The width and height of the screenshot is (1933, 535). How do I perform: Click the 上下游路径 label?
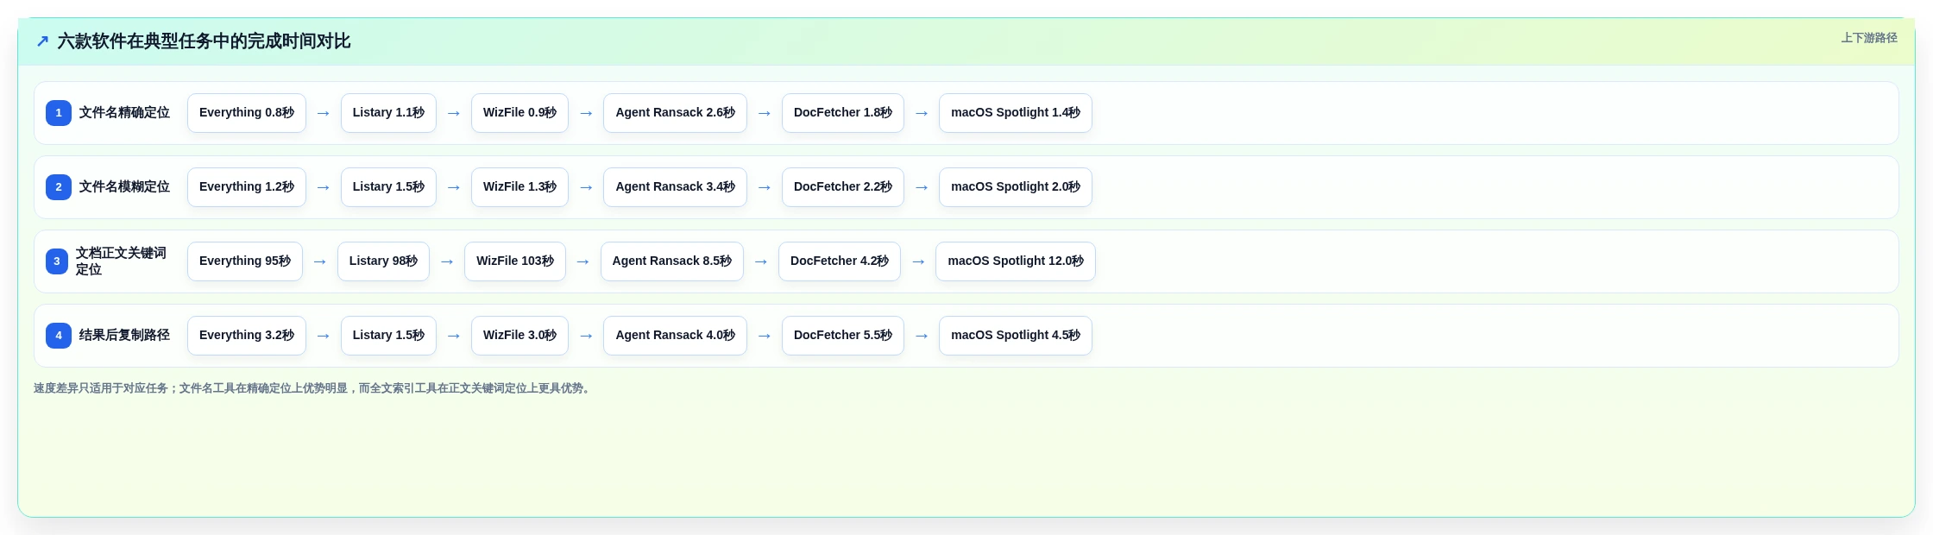(x=1869, y=38)
